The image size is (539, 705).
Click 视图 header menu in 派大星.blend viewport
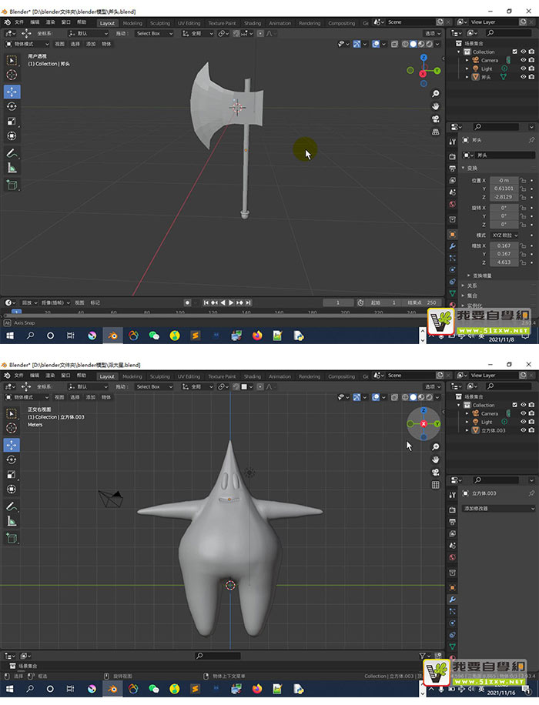(59, 397)
